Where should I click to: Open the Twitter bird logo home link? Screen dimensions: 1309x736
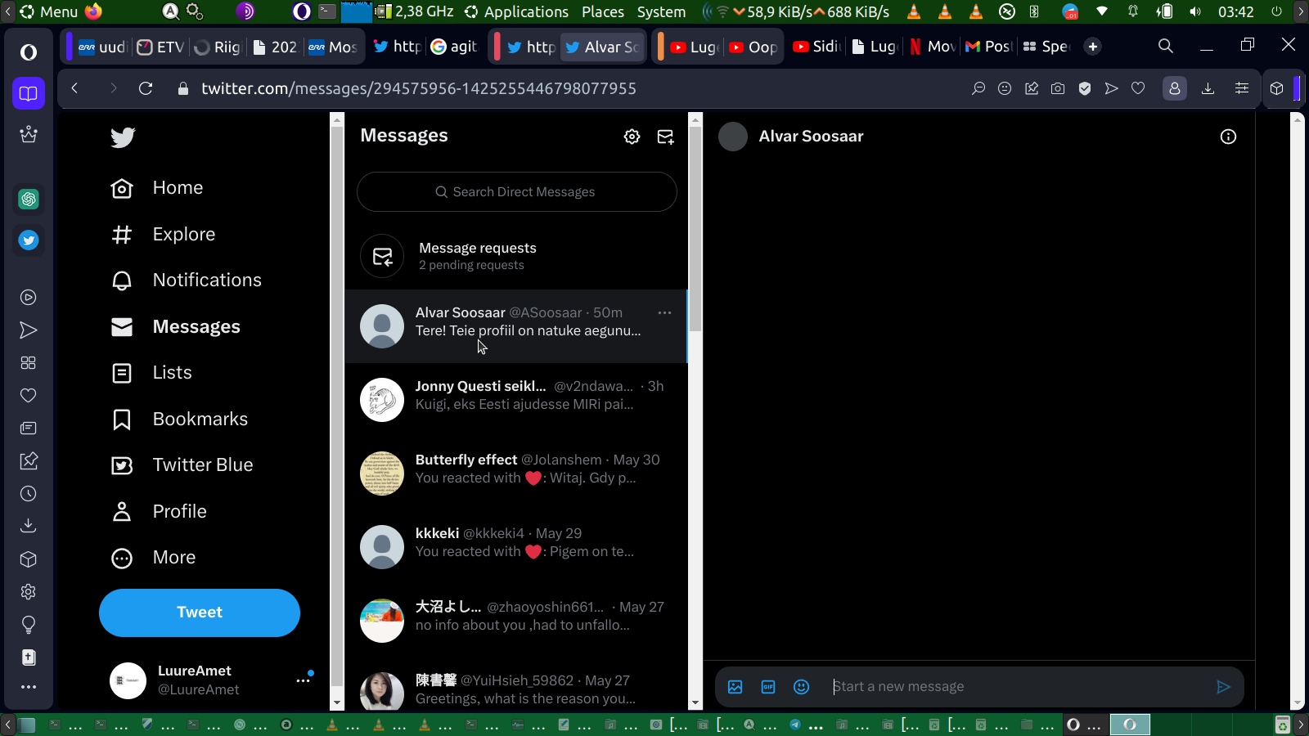click(123, 137)
